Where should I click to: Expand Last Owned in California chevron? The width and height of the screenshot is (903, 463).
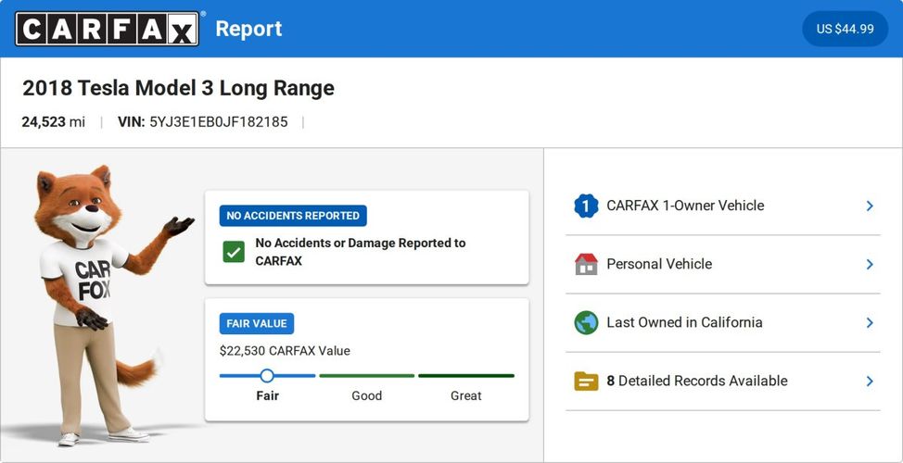click(x=870, y=322)
